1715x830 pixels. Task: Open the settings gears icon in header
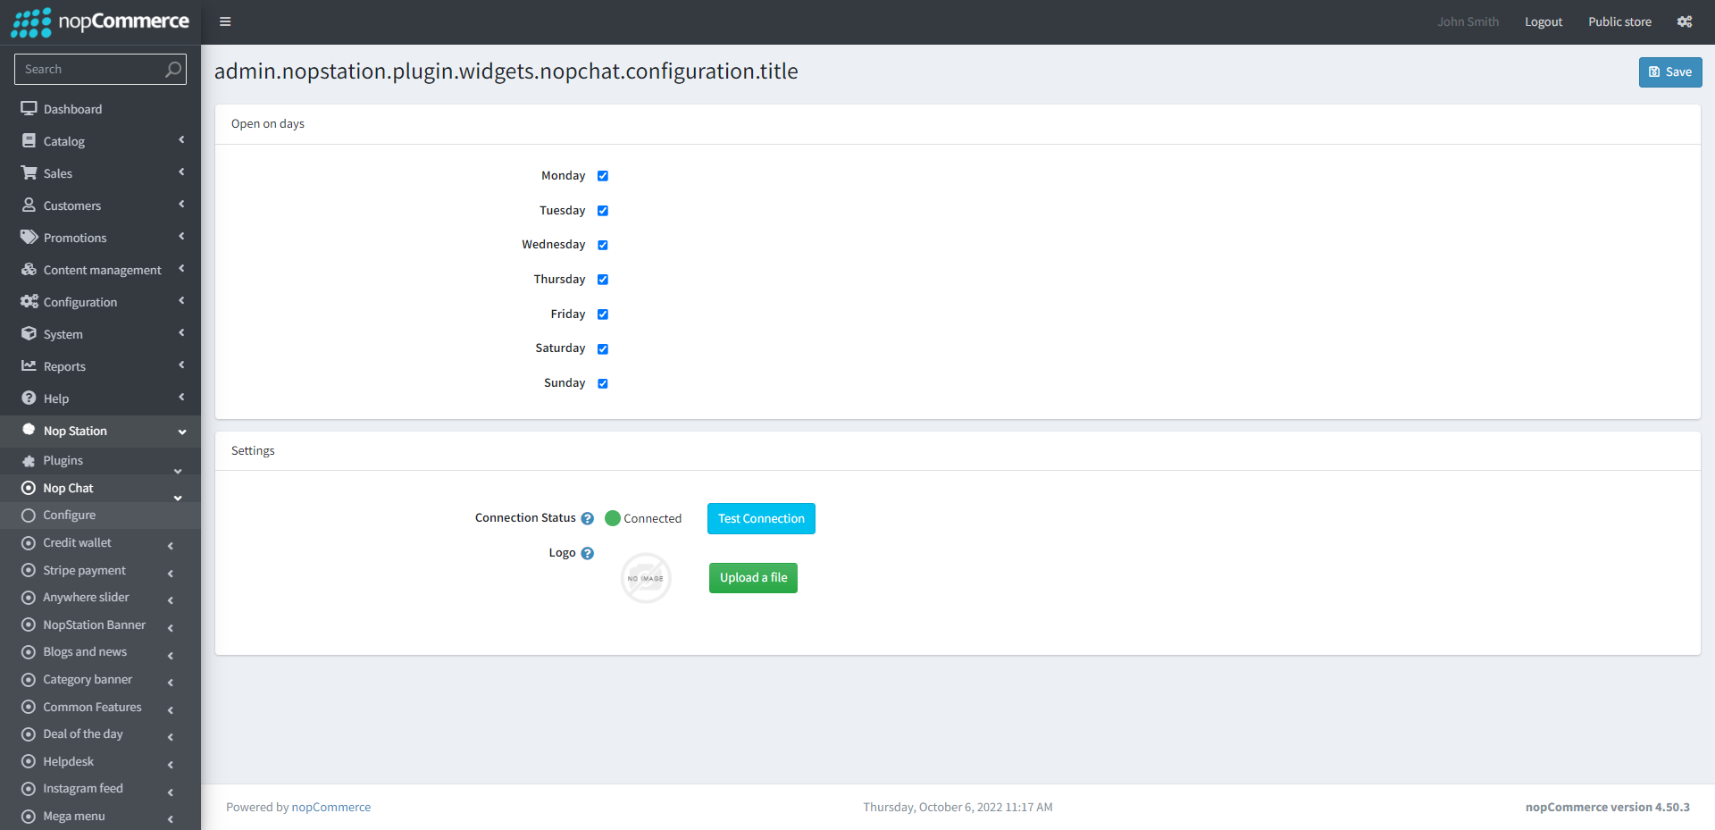(x=1685, y=21)
